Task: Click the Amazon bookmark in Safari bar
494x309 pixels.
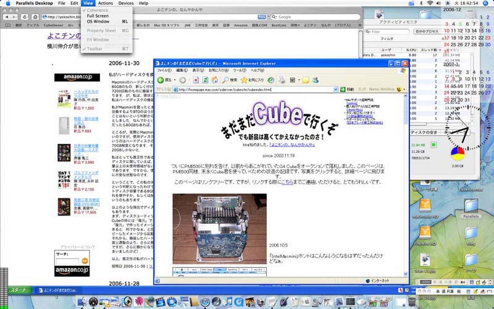Action: 241,25
